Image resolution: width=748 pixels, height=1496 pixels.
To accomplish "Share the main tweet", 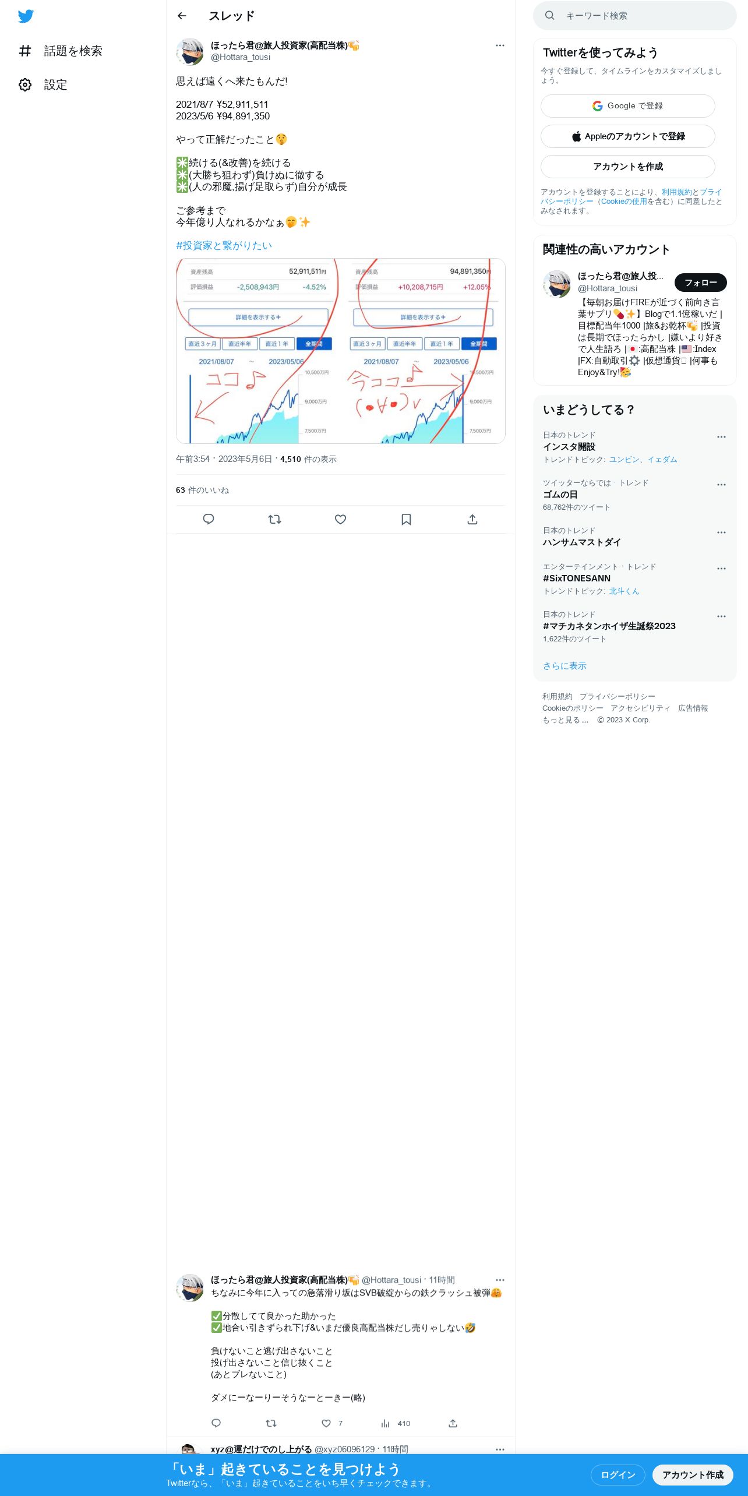I will pyautogui.click(x=472, y=519).
